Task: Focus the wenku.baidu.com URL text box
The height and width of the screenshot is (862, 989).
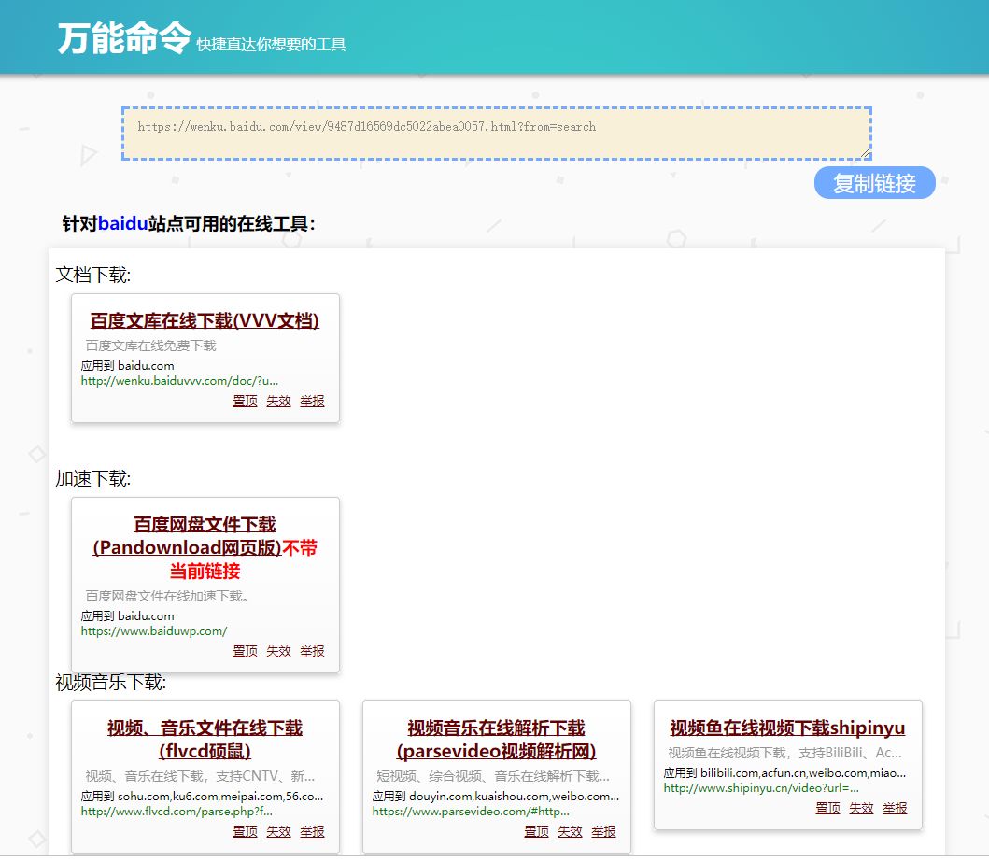Action: coord(497,133)
